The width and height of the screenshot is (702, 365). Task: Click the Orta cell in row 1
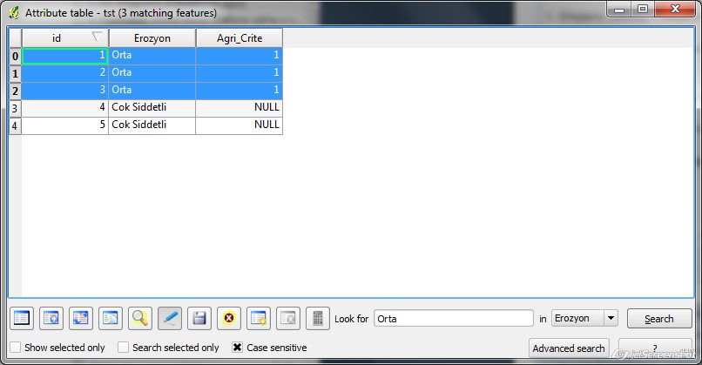pyautogui.click(x=152, y=73)
